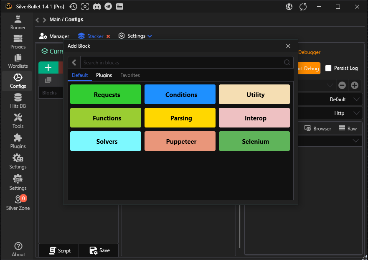The height and width of the screenshot is (260, 368).
Task: Switch to the Favorites blocks tab
Action: click(130, 75)
